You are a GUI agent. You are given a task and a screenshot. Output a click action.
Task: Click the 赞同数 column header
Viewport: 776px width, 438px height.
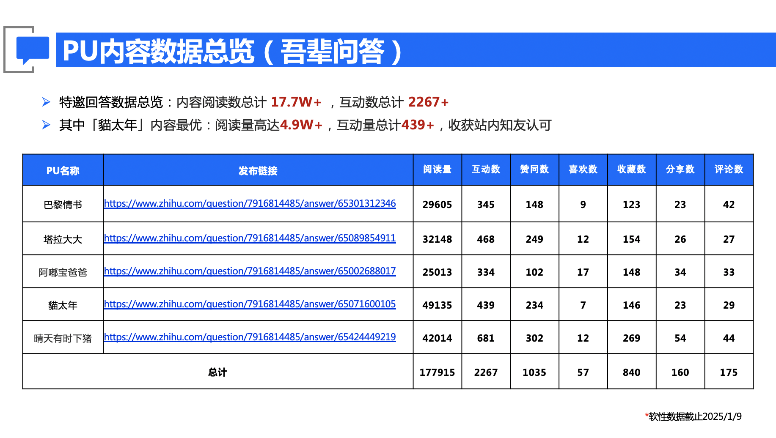(x=534, y=170)
